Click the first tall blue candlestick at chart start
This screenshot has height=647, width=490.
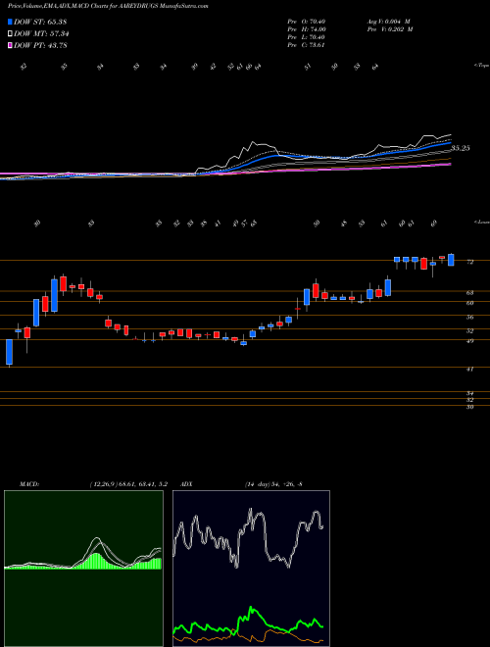(9, 352)
